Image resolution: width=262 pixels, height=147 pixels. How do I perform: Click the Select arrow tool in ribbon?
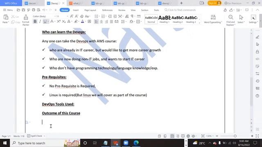pos(241,19)
